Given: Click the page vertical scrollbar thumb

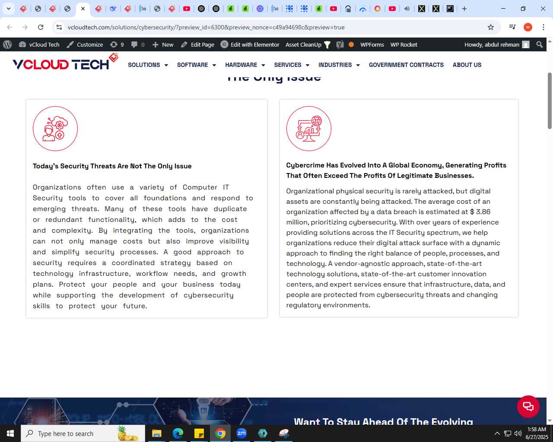Looking at the screenshot, I should pyautogui.click(x=550, y=101).
